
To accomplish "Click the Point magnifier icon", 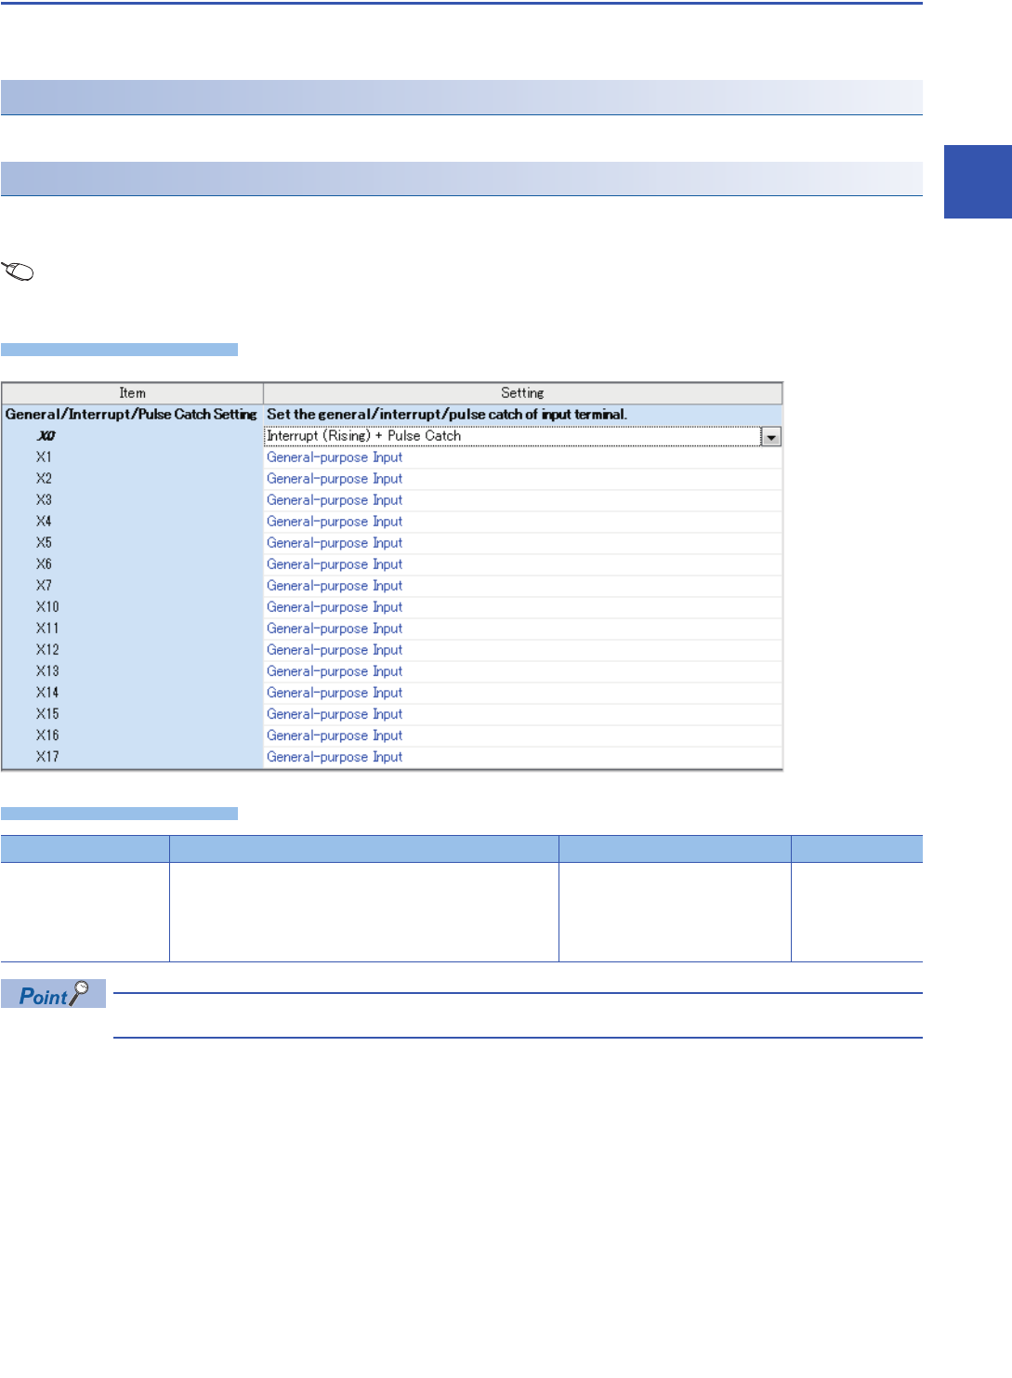I will [80, 993].
